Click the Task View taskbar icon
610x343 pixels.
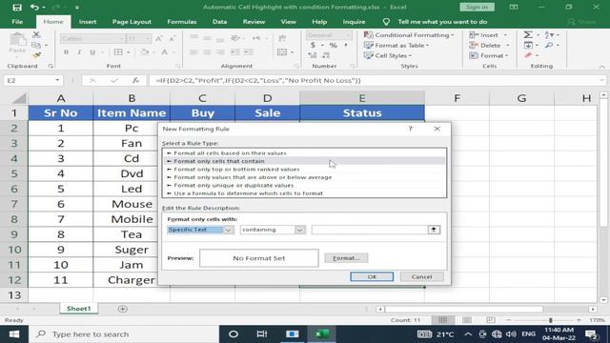point(262,334)
